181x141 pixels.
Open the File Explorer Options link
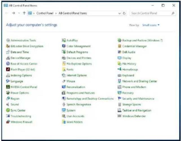[x=79, y=64]
